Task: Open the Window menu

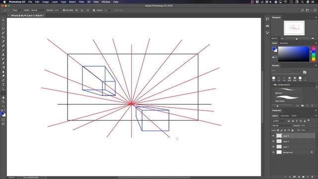Action: point(106,2)
